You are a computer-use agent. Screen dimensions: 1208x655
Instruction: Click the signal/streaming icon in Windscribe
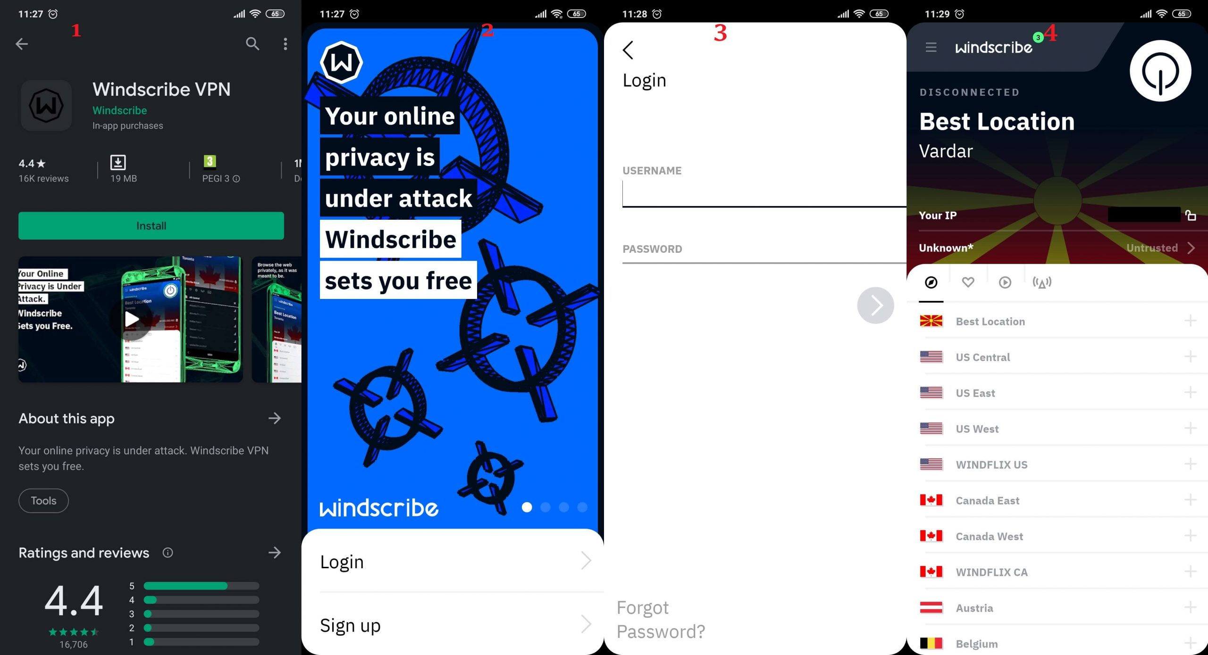tap(1042, 282)
